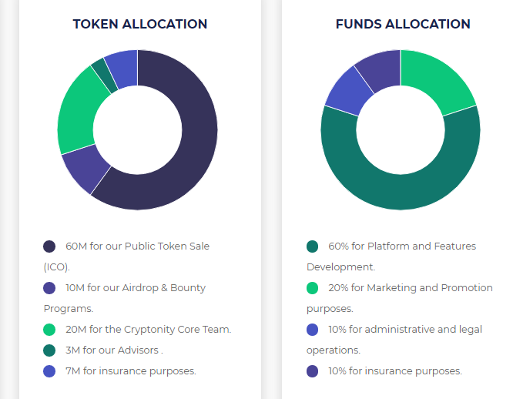
Task: Select the green 20M slice in token chart
Action: [79, 111]
